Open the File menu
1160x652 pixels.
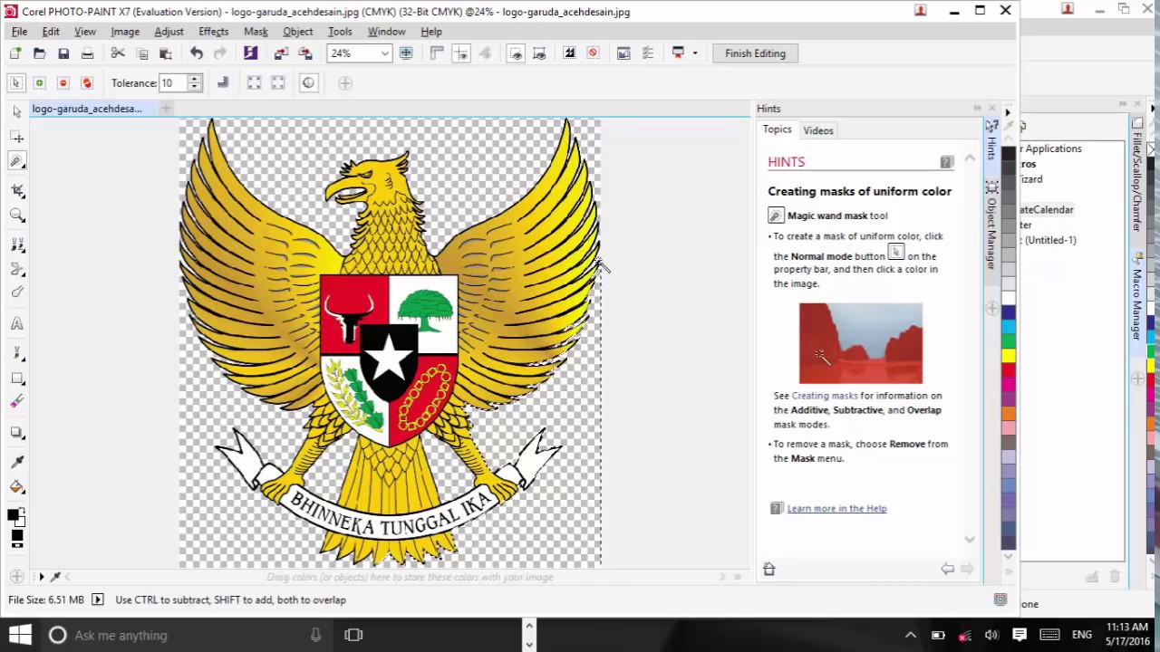click(x=19, y=32)
